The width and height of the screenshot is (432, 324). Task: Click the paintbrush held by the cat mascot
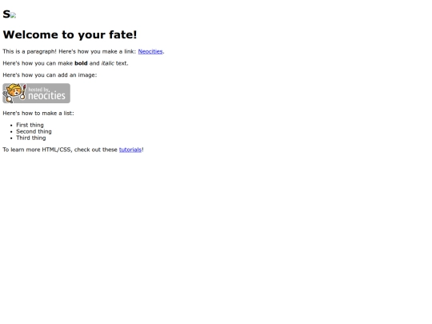click(23, 92)
